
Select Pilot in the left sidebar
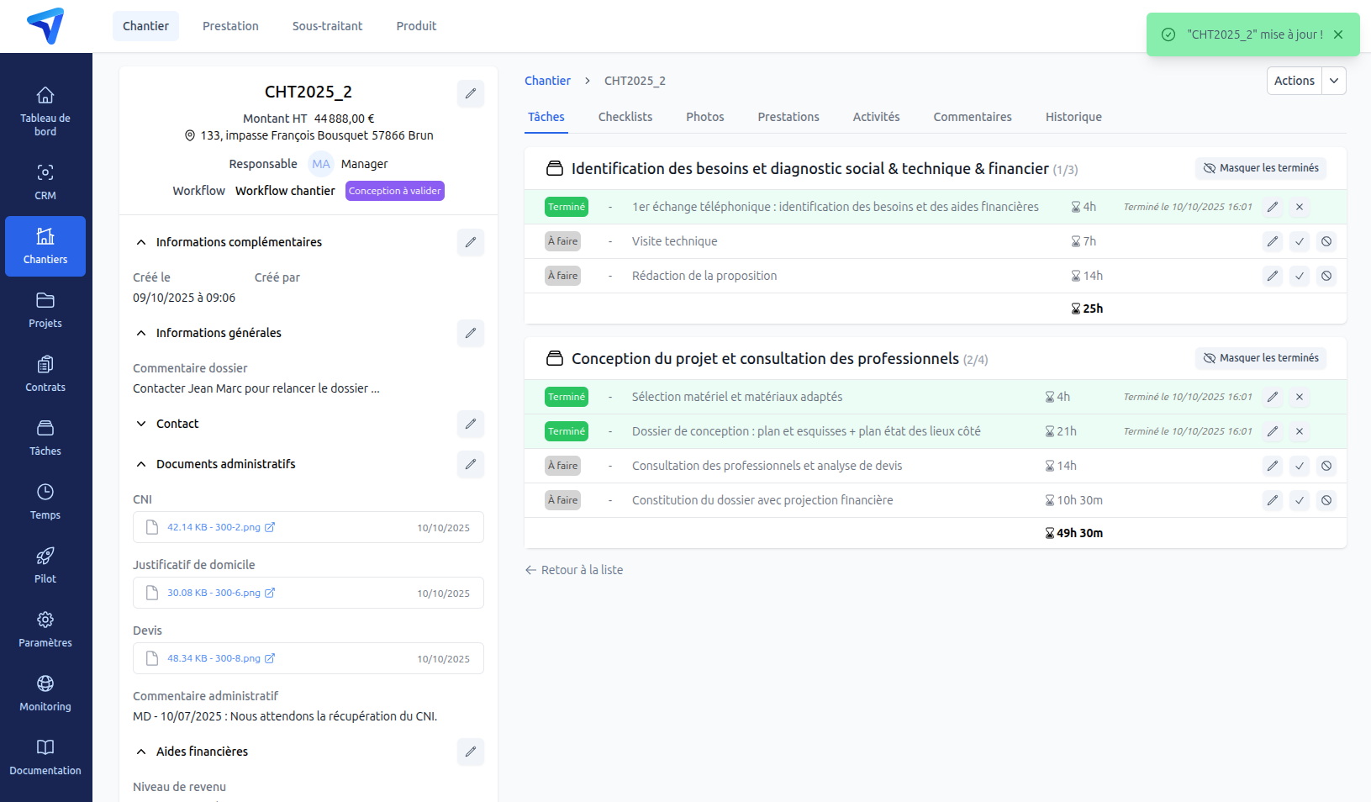tap(45, 563)
